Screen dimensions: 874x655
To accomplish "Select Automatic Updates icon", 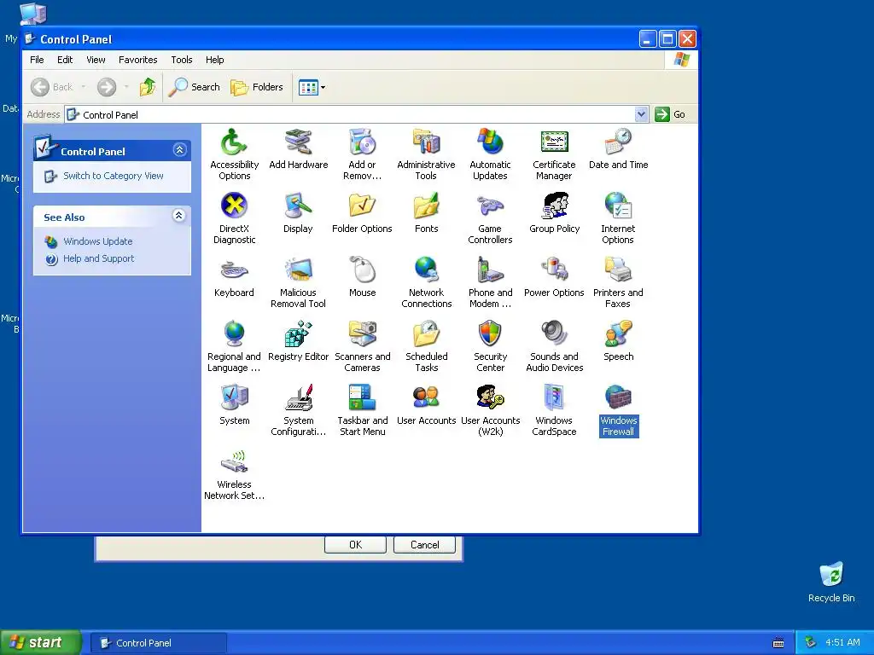I will coord(490,142).
